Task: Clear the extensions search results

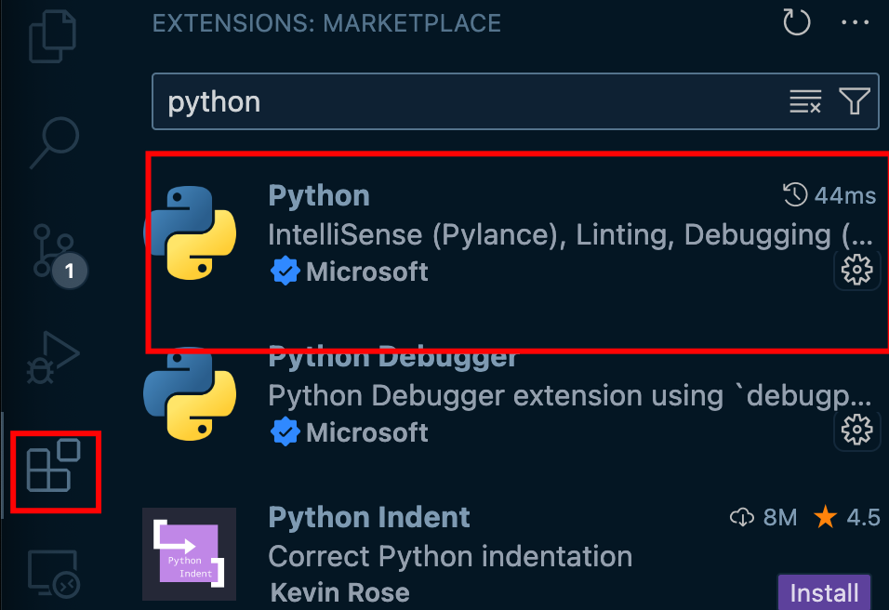Action: pos(805,101)
